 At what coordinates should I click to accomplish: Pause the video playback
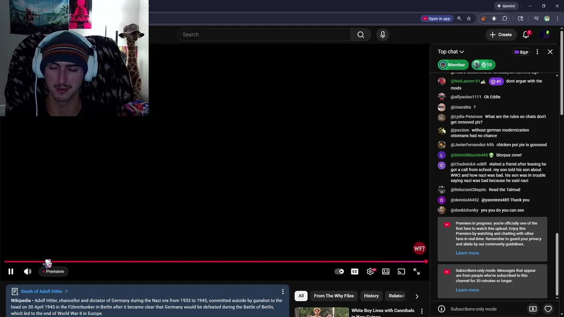pos(11,272)
